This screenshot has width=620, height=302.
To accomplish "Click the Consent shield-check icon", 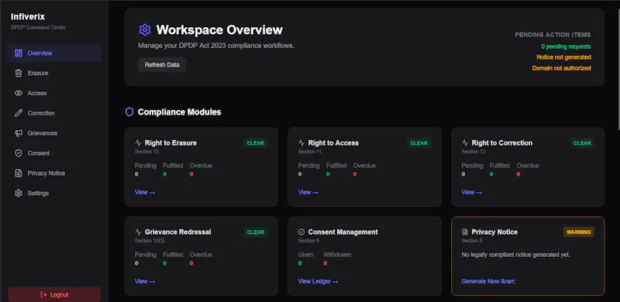I will pos(18,153).
